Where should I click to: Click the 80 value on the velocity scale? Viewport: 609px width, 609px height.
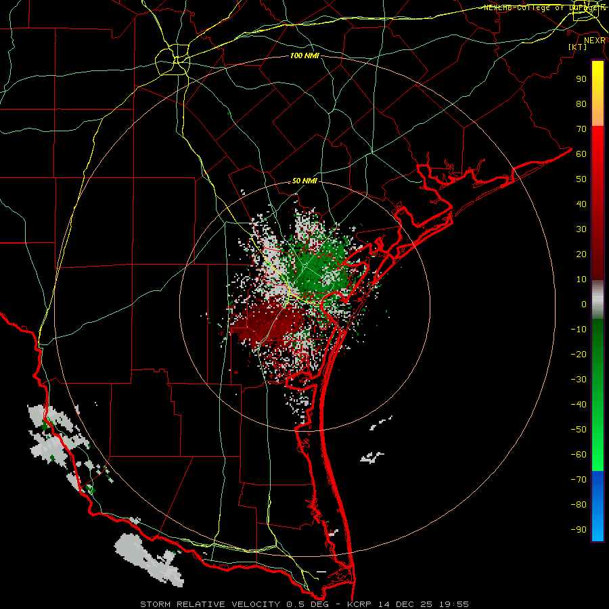tap(581, 104)
